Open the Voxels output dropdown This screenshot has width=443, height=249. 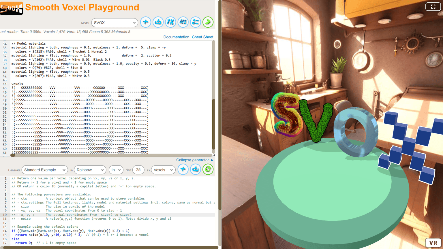click(x=163, y=170)
